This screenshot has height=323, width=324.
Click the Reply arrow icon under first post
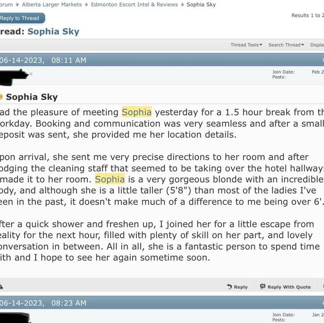point(229,286)
